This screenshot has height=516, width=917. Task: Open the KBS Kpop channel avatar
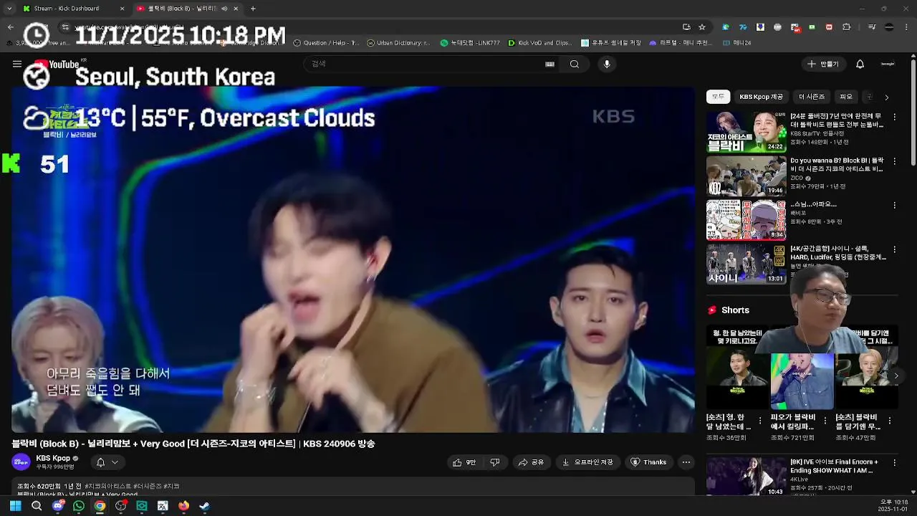[x=21, y=462]
